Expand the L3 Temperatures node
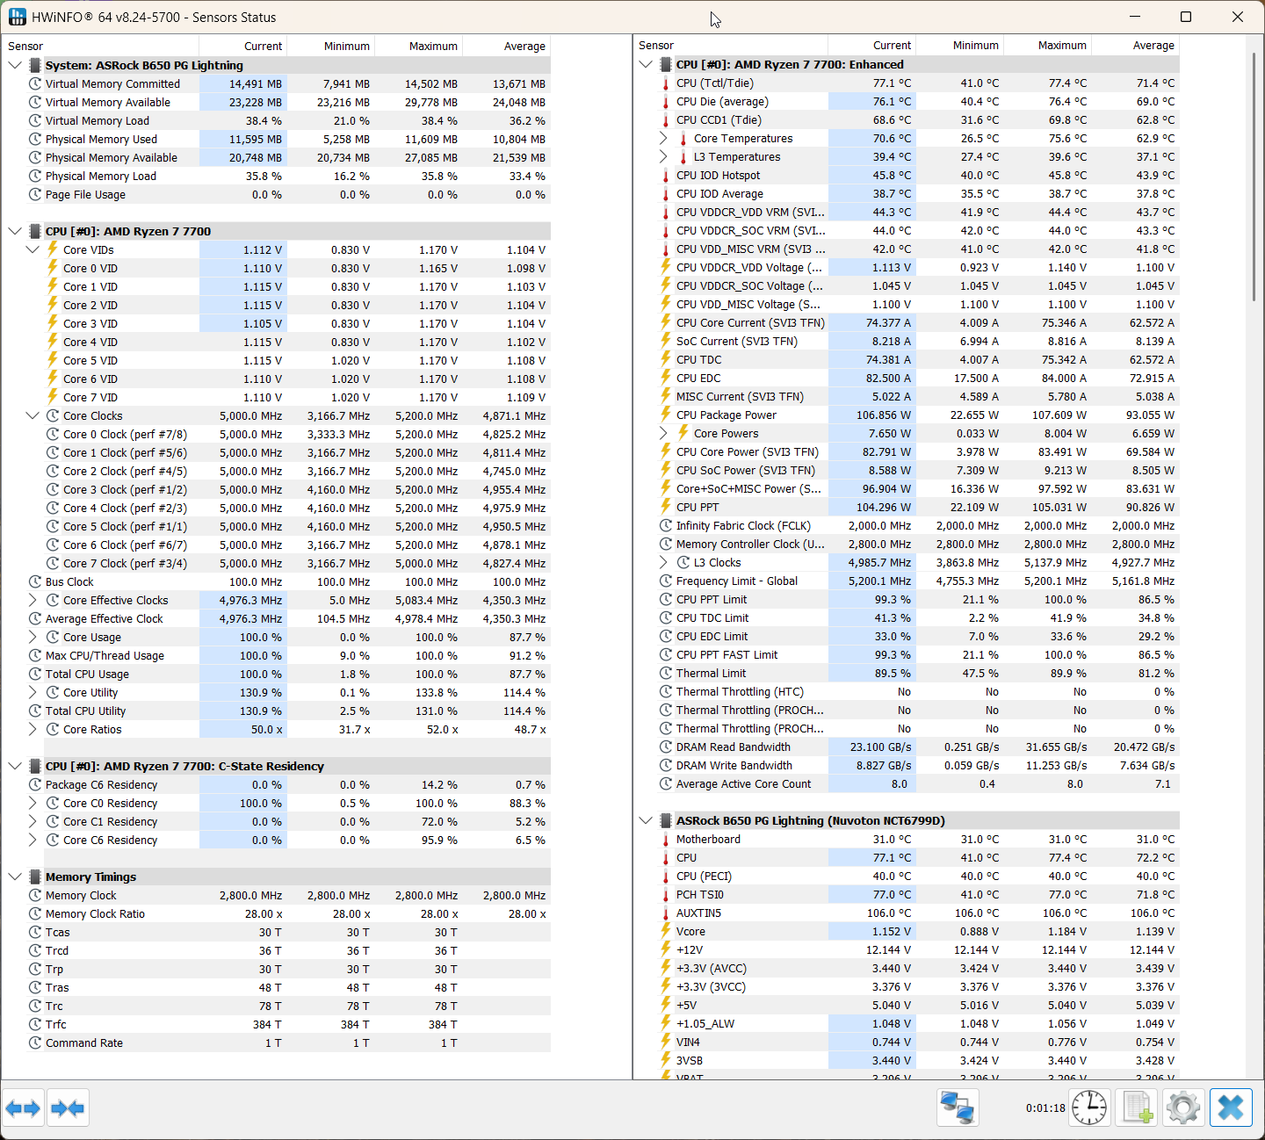This screenshot has height=1140, width=1265. pos(663,156)
